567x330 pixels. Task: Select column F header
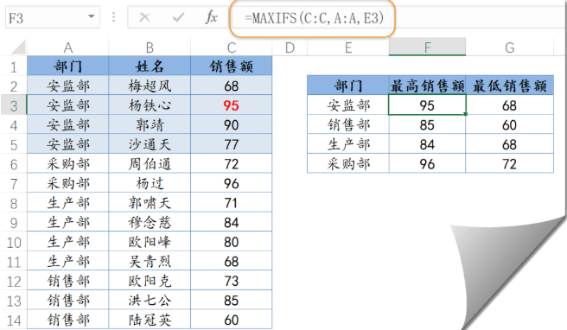(x=428, y=48)
